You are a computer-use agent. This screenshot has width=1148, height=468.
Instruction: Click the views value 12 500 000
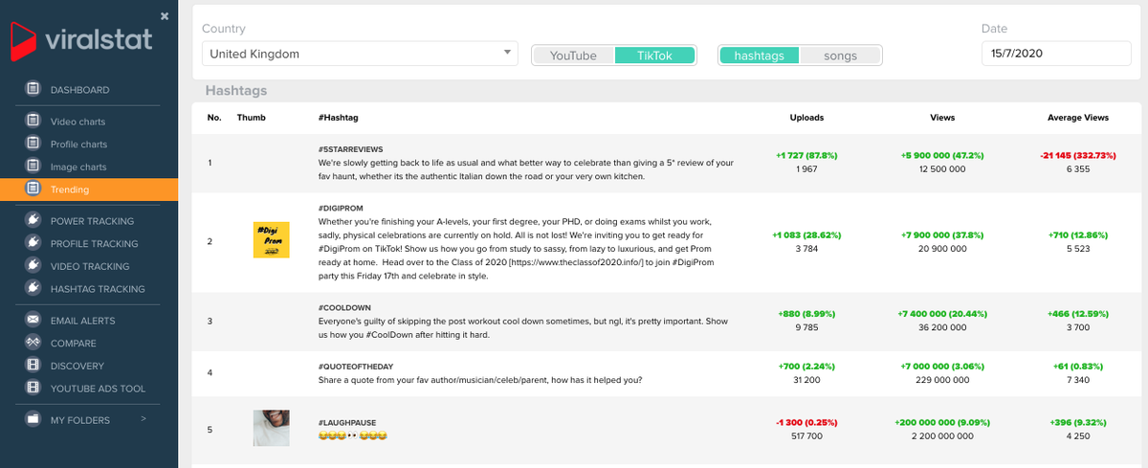(942, 169)
